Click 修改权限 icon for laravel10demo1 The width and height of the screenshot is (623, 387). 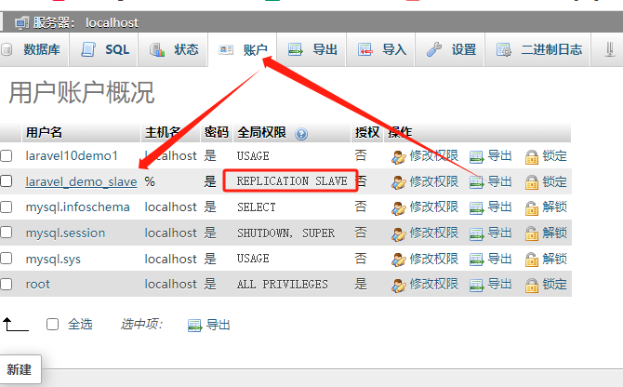tap(399, 157)
